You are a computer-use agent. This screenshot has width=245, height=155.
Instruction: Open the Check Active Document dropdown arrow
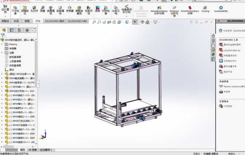pos(127,16)
